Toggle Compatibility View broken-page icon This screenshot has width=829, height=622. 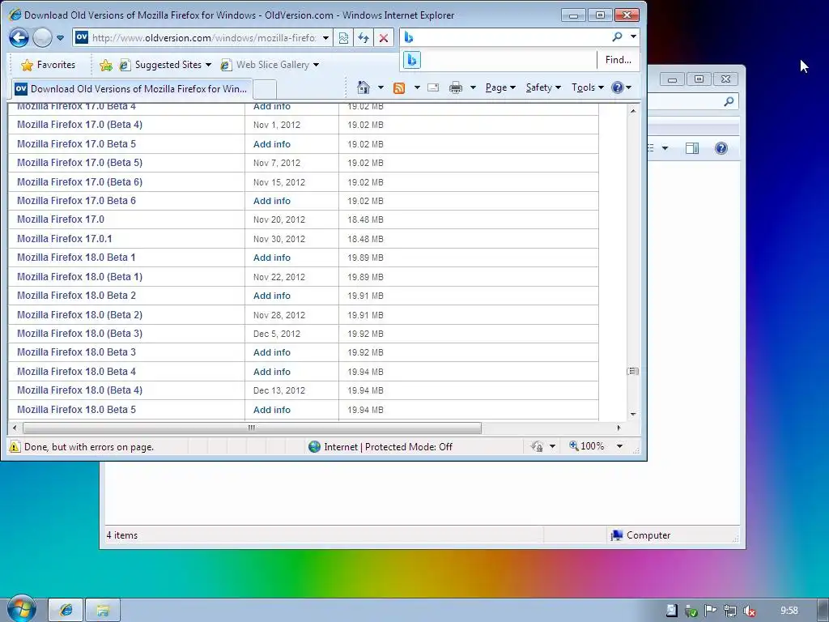343,38
